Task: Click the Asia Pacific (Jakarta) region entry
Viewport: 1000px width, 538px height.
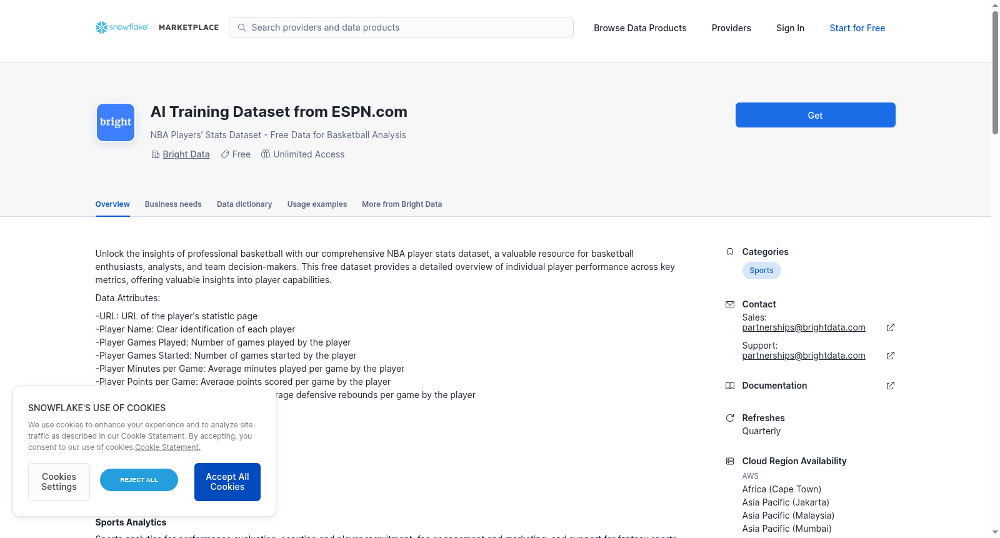Action: (x=786, y=502)
